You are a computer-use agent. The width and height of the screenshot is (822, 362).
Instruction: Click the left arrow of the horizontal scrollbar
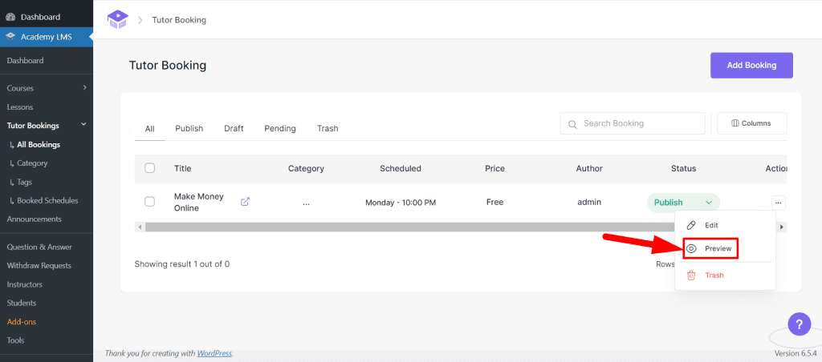pyautogui.click(x=140, y=227)
